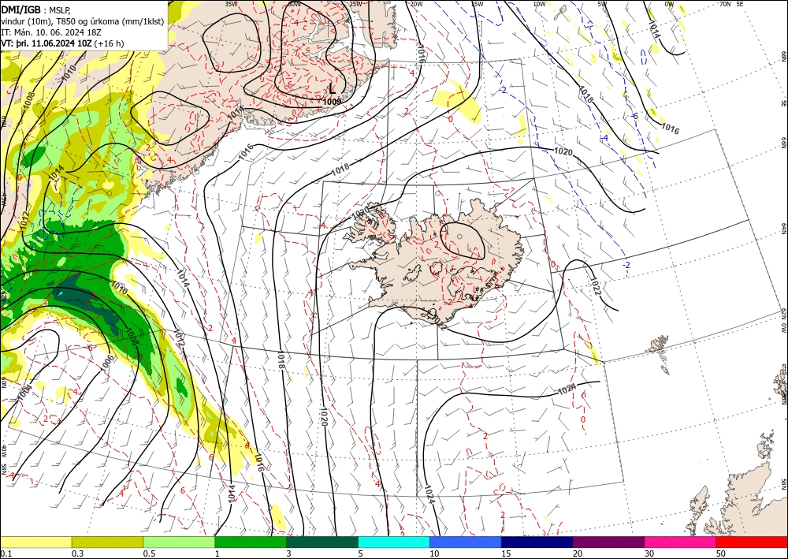Viewport: 788px width, 559px height.
Task: Click the 'L' low pressure marker over Greenland
Action: click(x=333, y=89)
